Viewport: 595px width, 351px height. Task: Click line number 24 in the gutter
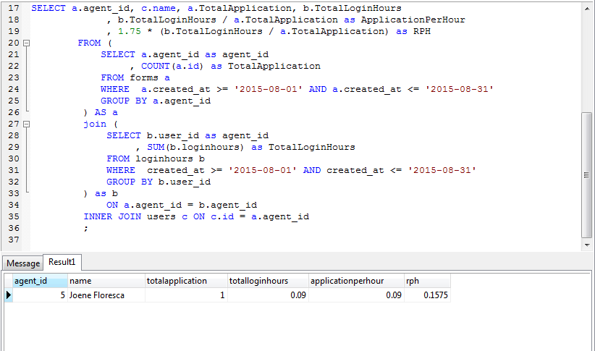coord(14,89)
